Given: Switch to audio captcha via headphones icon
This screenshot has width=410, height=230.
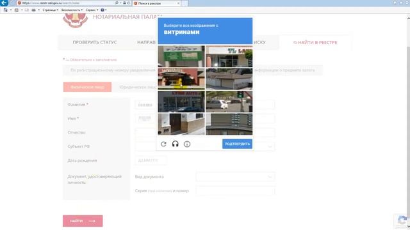Looking at the screenshot, I should tap(175, 144).
